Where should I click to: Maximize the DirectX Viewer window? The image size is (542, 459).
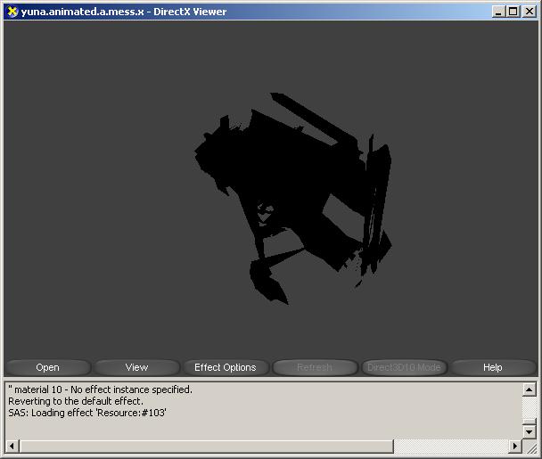(513, 12)
